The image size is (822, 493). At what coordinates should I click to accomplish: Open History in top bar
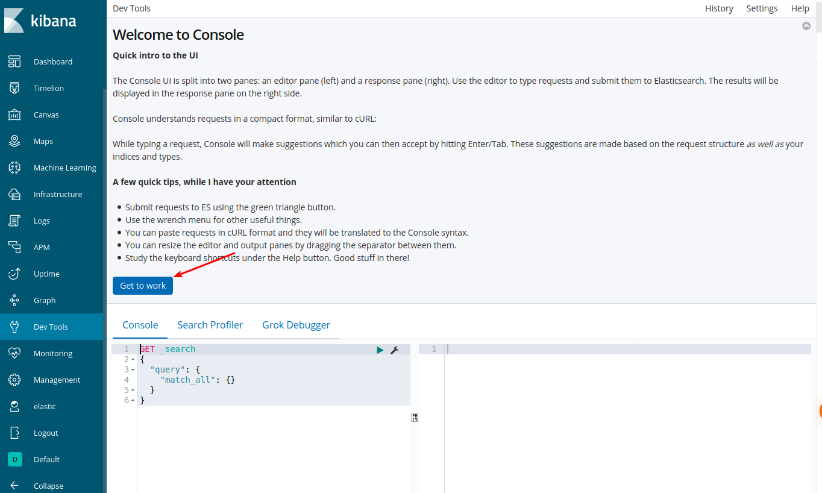click(x=719, y=8)
